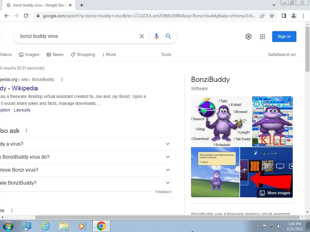Screen dimensions: 310x232
Task: Open the 'People also ask' options dots
Action: [x=26, y=130]
